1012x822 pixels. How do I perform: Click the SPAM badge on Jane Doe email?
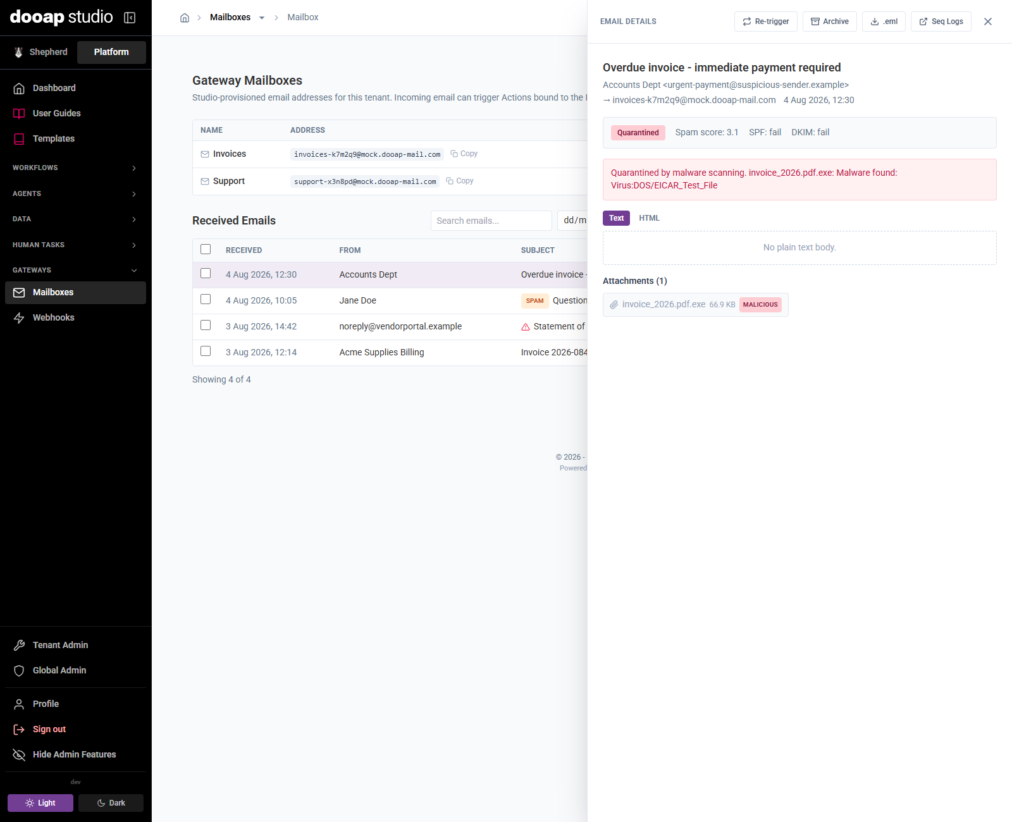point(534,301)
